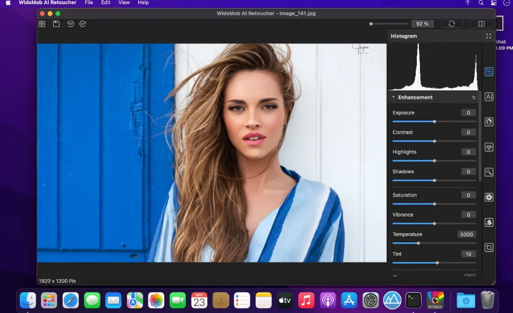Click the Contrast value field
This screenshot has height=313, width=513.
pyautogui.click(x=468, y=132)
